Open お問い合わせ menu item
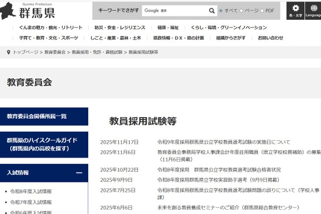 pyautogui.click(x=270, y=38)
